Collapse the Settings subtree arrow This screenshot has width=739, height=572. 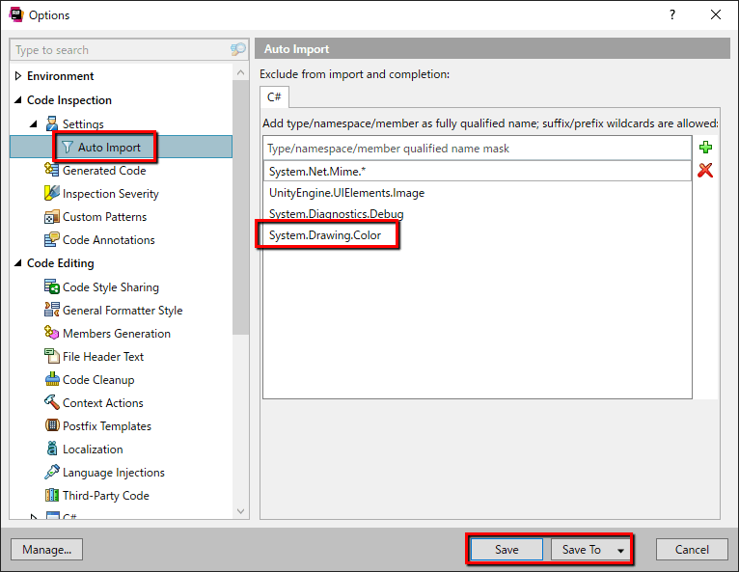[x=34, y=123]
